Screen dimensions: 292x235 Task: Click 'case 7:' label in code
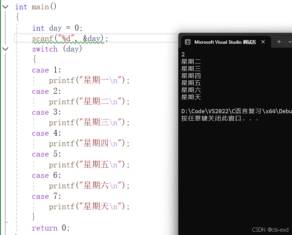pyautogui.click(x=46, y=196)
